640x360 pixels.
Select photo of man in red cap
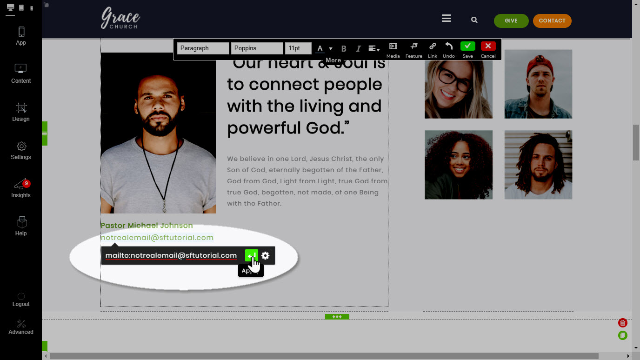click(538, 84)
